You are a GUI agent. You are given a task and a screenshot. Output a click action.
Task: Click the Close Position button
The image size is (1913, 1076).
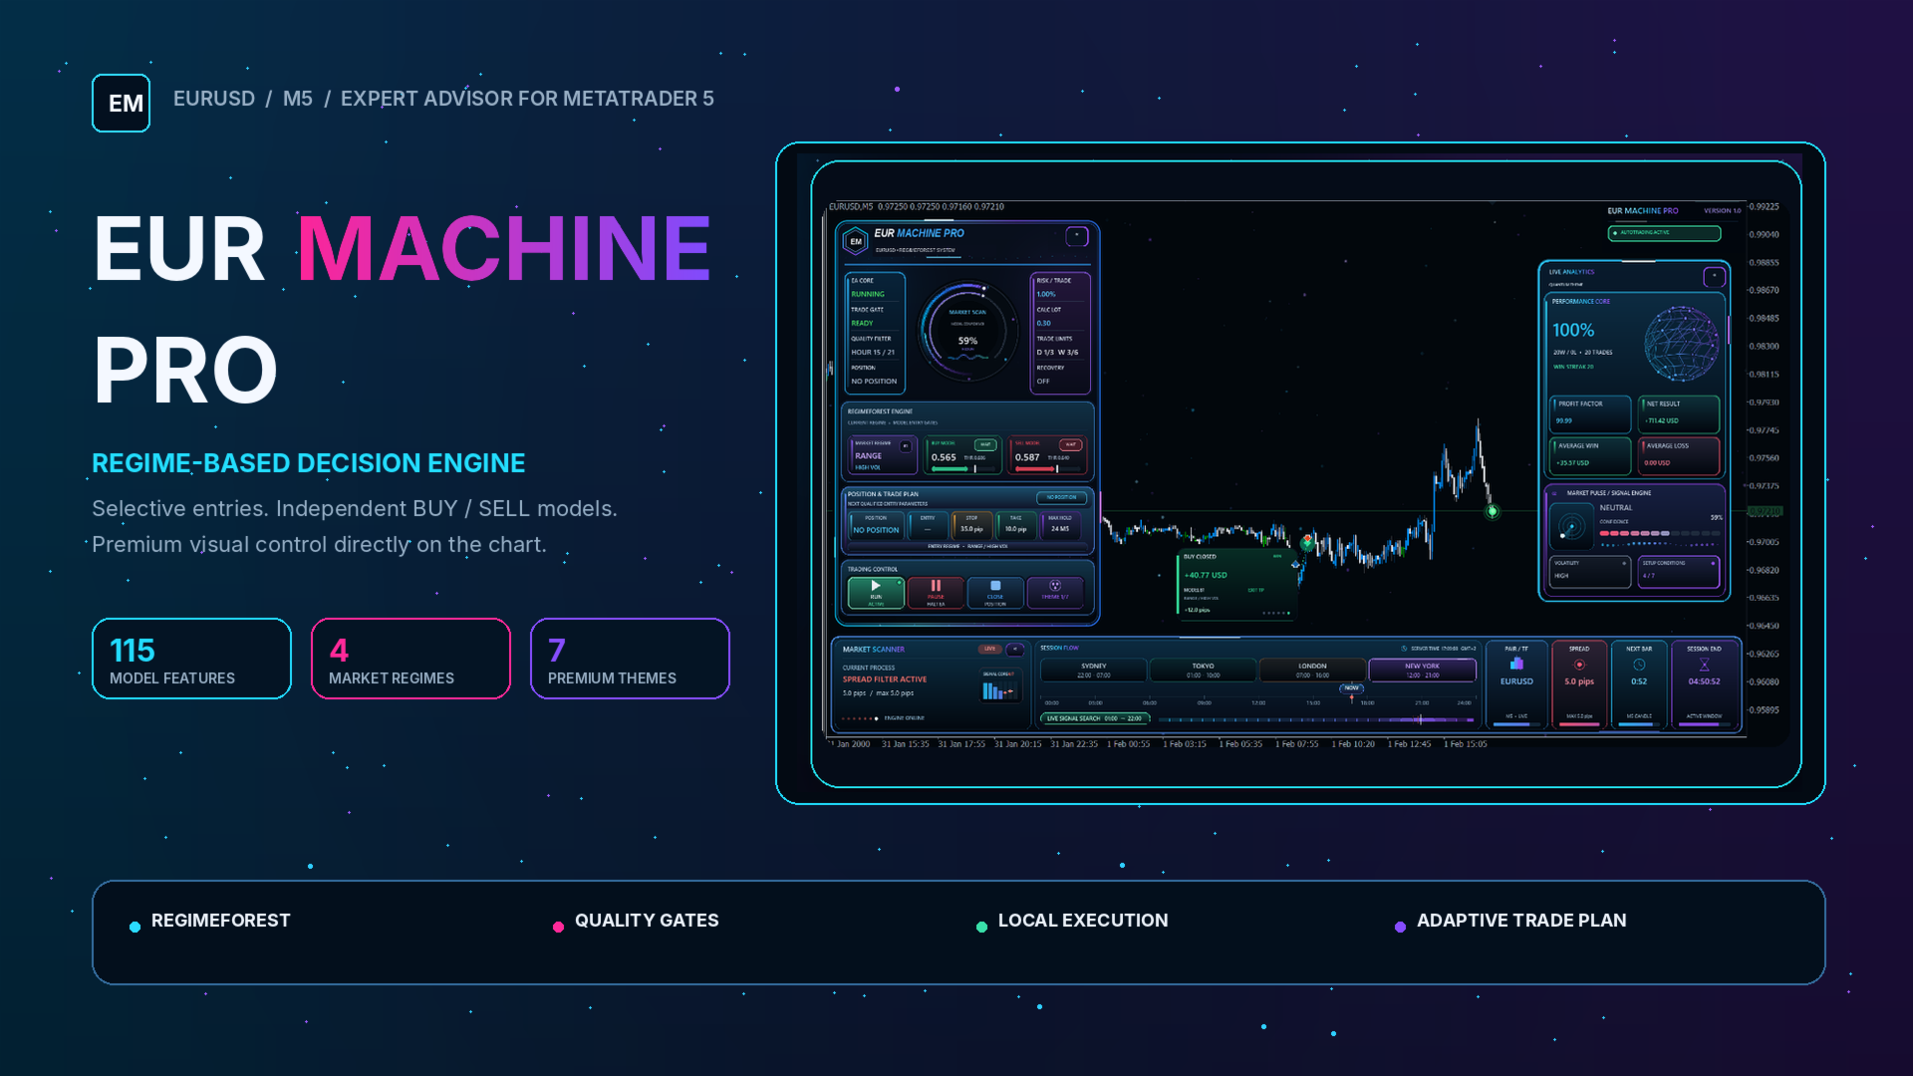point(995,592)
